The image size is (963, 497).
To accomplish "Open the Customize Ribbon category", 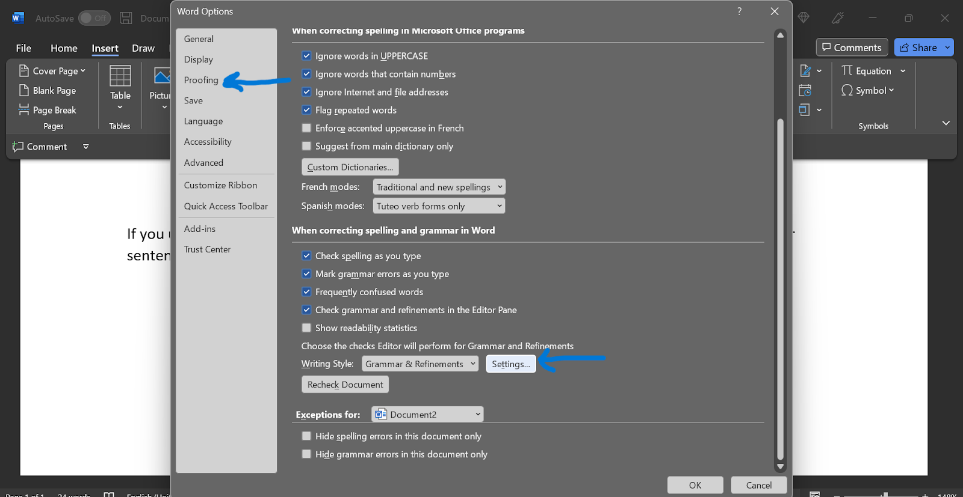I will pos(226,186).
